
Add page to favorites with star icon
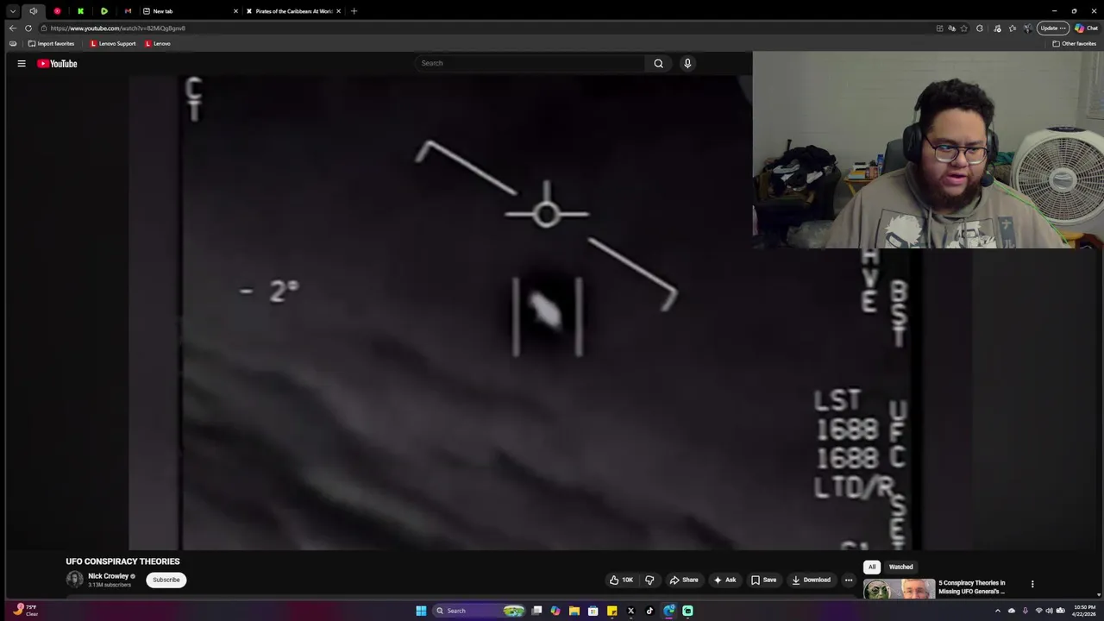[x=964, y=28]
